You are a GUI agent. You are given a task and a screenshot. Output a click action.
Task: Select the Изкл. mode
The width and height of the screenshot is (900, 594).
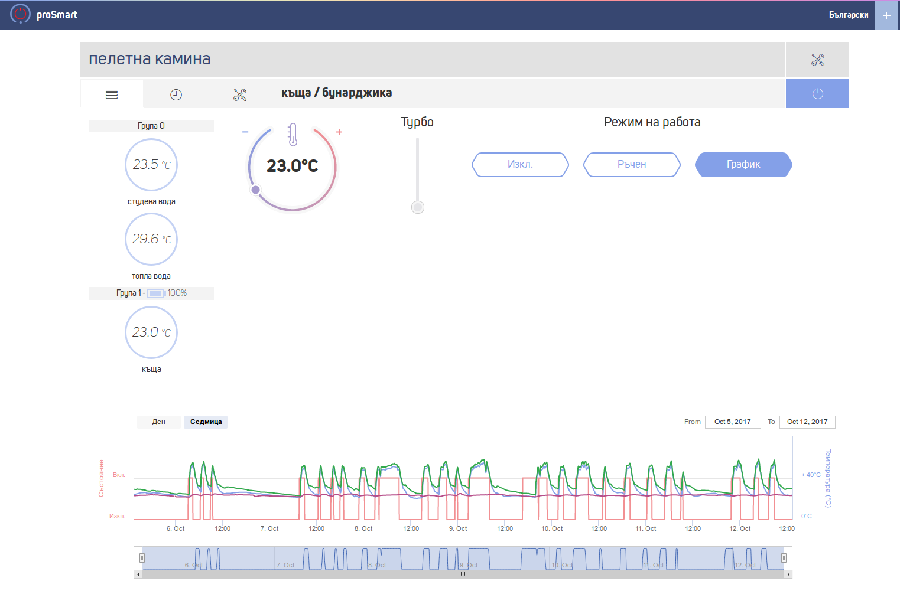pos(520,165)
